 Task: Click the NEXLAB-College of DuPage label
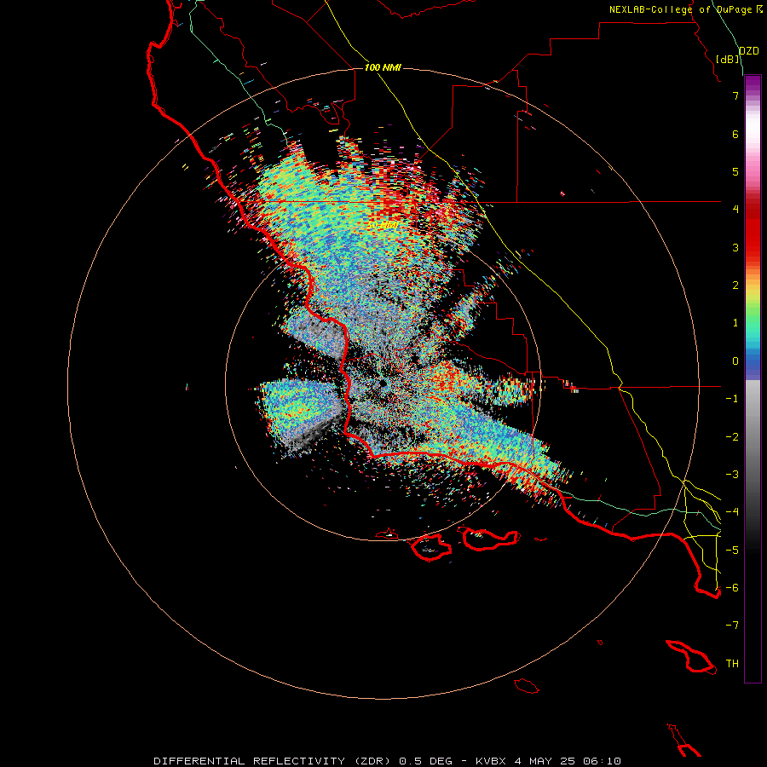[685, 9]
